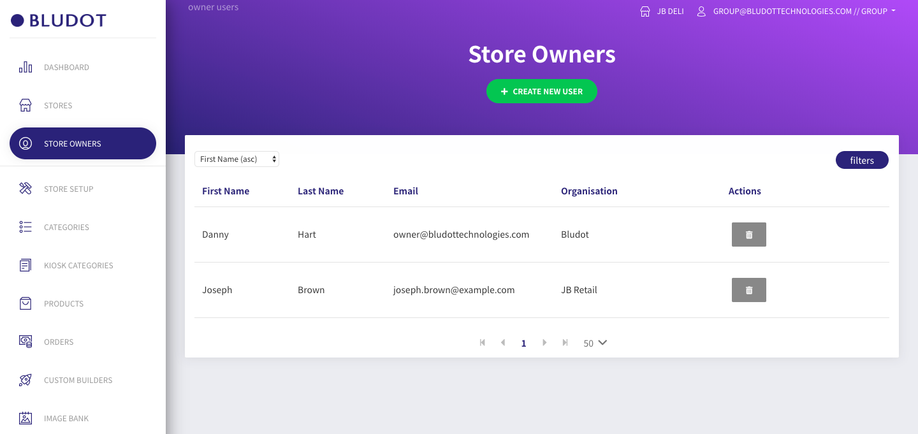This screenshot has width=918, height=434.
Task: Delete Joseph Brown using trash icon
Action: point(748,290)
